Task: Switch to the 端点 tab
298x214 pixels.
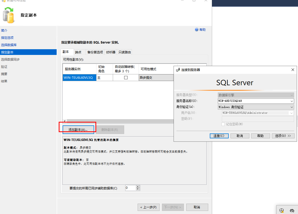Action: tap(78, 52)
